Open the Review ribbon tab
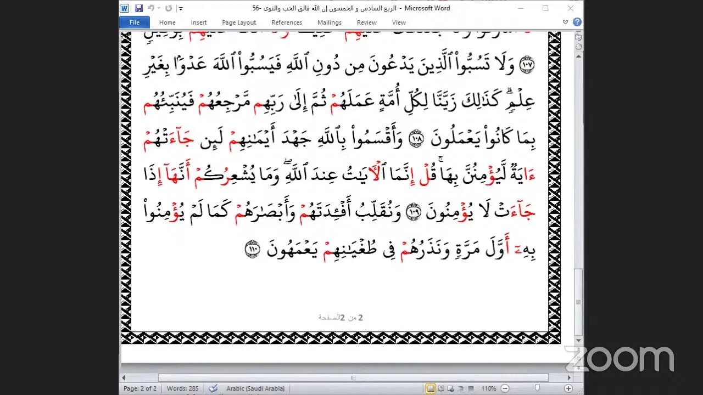The width and height of the screenshot is (703, 395). pyautogui.click(x=366, y=22)
